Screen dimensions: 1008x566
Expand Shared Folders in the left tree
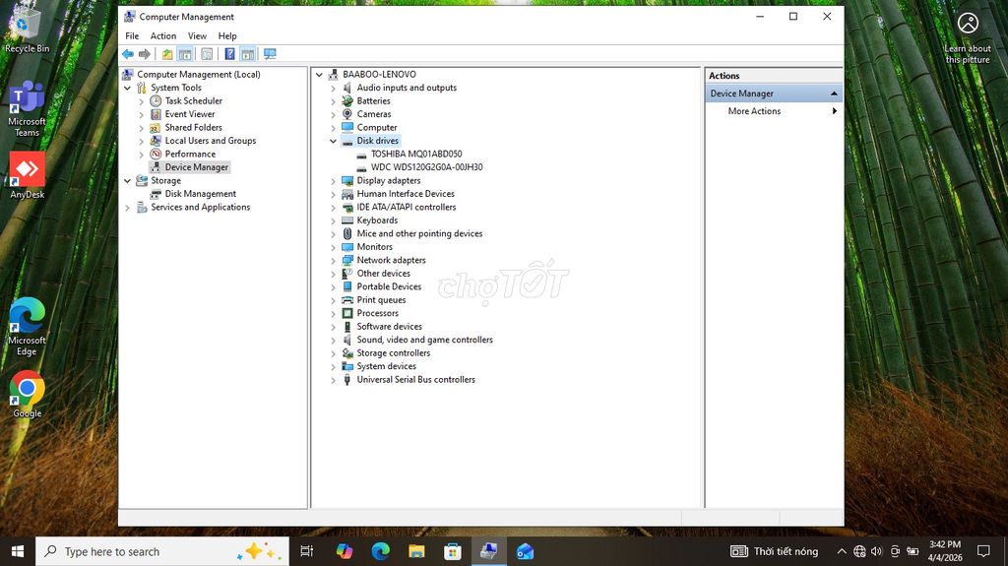coord(142,127)
